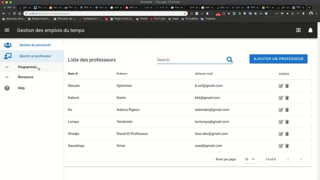Viewport: 320px width, 180px height.
Task: Edit the Ilboudo professor row
Action: (281, 86)
